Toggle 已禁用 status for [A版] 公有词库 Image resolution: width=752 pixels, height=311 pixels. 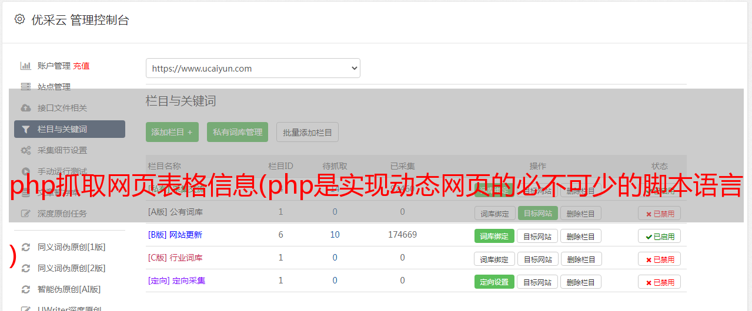[x=659, y=213]
